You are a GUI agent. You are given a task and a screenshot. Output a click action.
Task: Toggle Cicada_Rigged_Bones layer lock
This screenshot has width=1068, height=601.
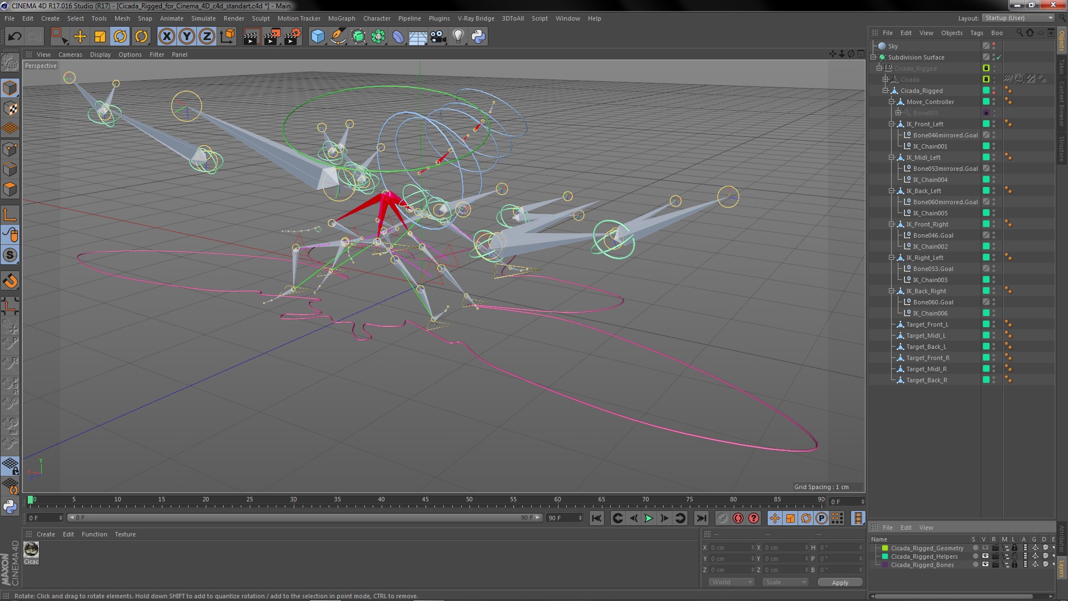tap(1015, 565)
